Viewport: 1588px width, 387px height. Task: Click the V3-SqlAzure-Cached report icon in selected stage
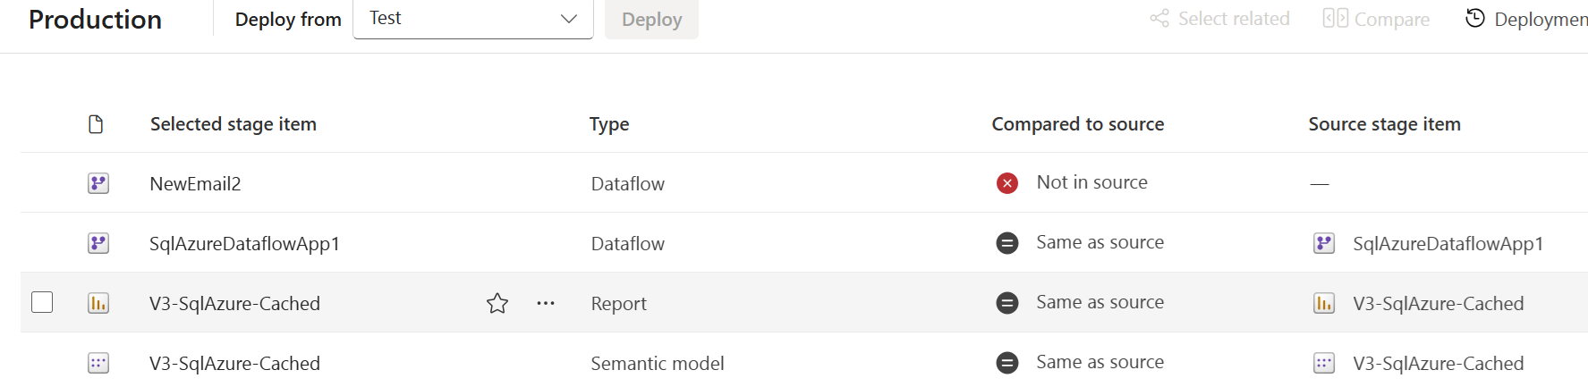point(98,303)
